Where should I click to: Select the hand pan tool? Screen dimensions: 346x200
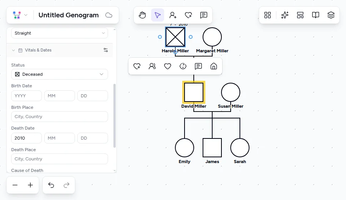pos(142,15)
